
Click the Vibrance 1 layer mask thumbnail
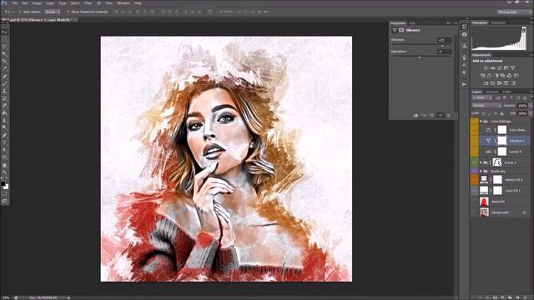coord(502,141)
